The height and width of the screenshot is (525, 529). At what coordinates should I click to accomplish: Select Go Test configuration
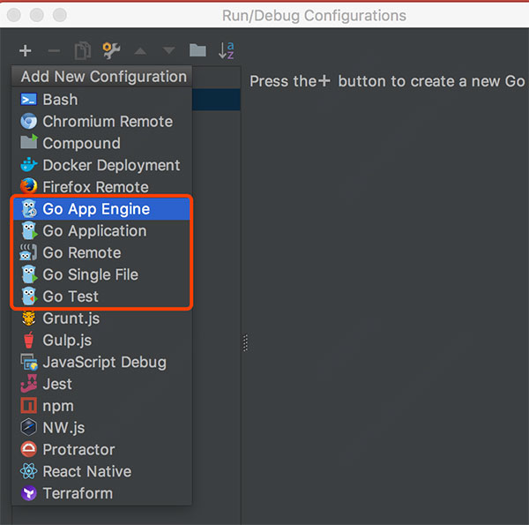coord(101,296)
